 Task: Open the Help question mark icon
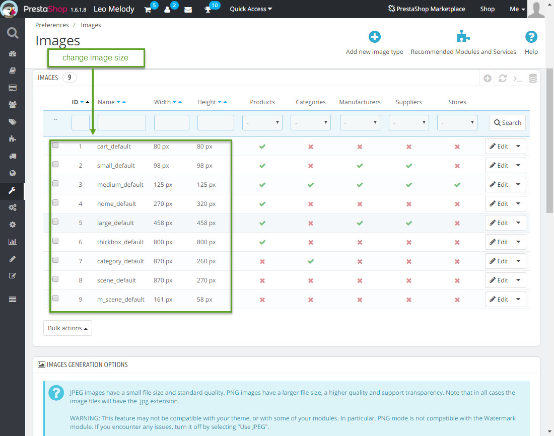click(x=531, y=37)
